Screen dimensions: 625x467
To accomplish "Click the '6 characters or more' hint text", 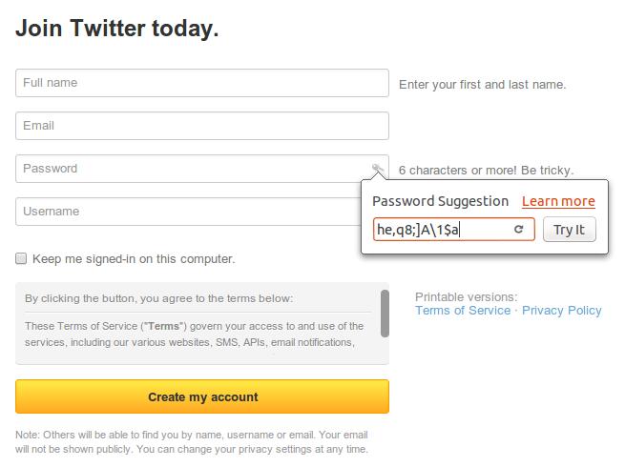I will coord(487,171).
